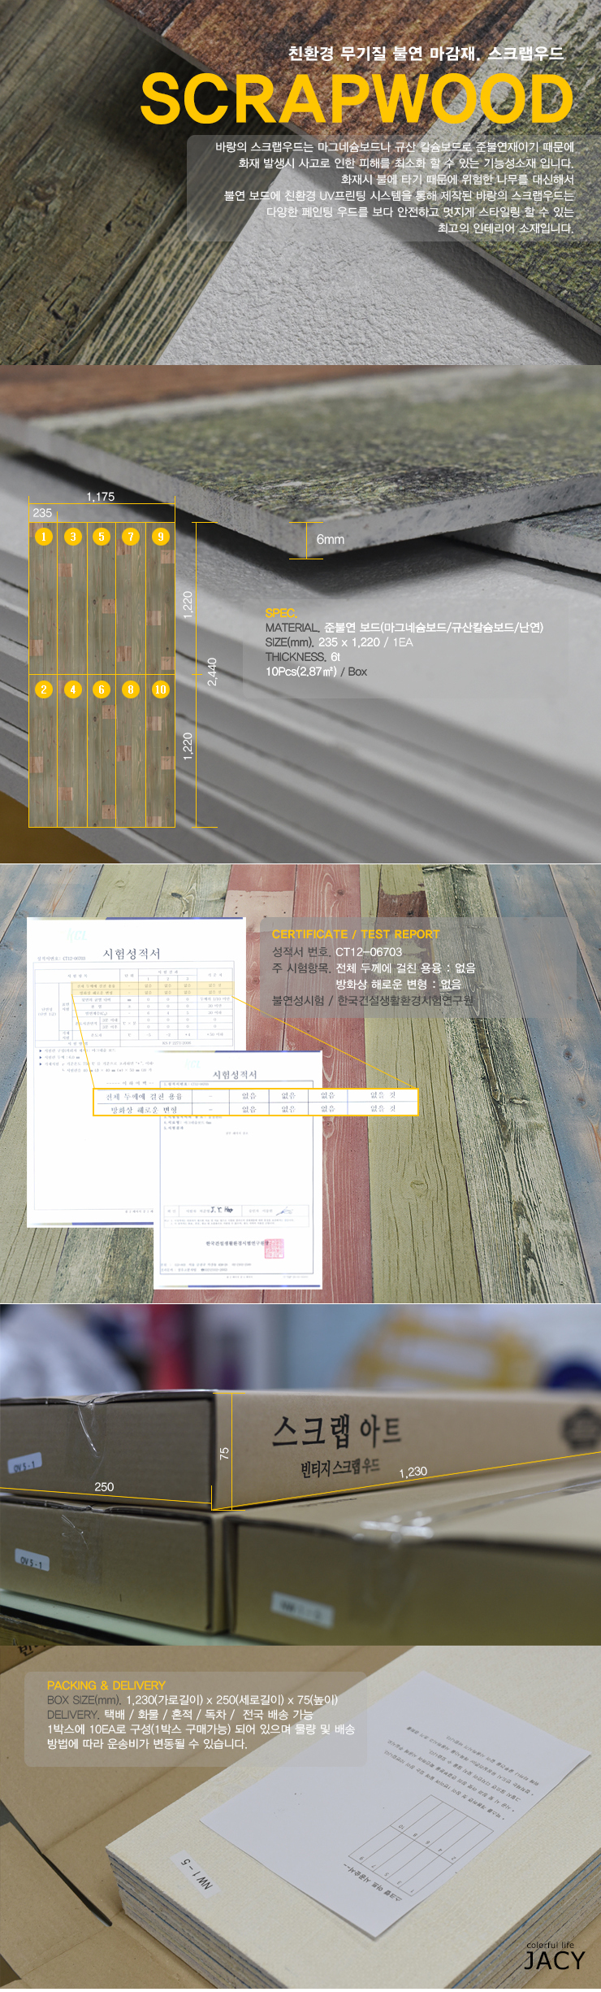Select the yellow number 9 circle
This screenshot has height=1992, width=601.
coord(161,537)
